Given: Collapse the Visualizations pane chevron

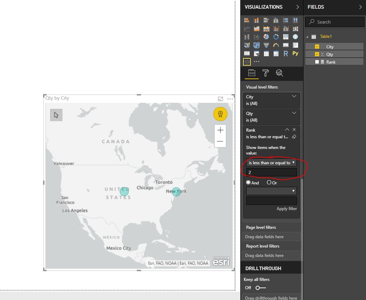Looking at the screenshot, I should pos(298,7).
